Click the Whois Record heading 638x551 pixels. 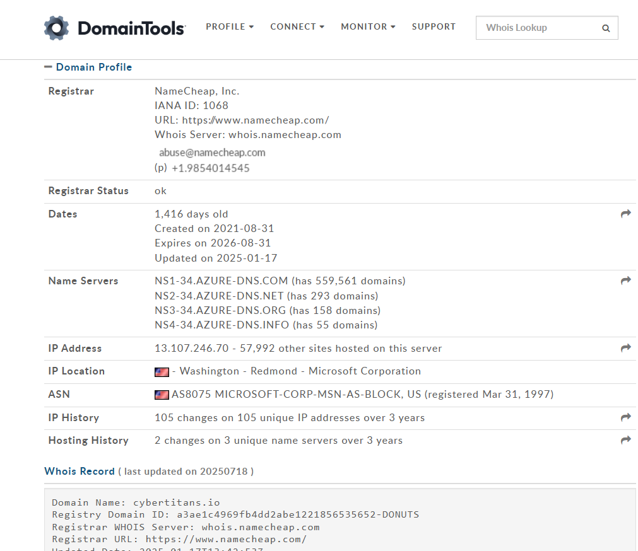click(x=80, y=472)
